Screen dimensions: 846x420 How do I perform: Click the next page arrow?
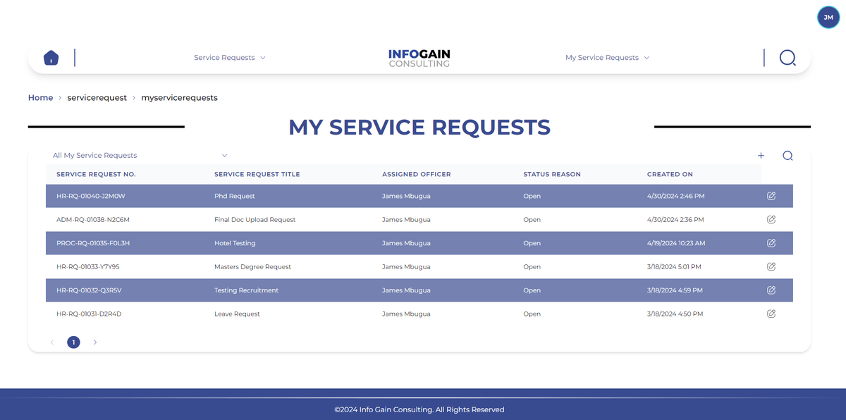(95, 342)
